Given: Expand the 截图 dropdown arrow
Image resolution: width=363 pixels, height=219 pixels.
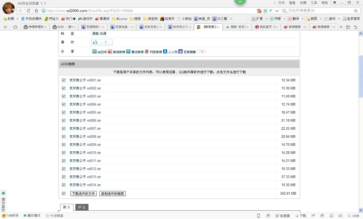Looking at the screenshot, I should click(x=321, y=19).
